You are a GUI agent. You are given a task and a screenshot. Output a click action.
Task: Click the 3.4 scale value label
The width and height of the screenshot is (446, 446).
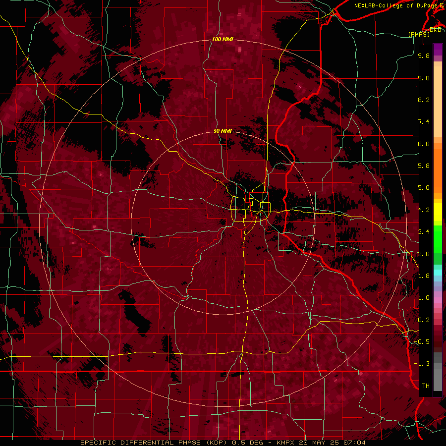tap(424, 232)
